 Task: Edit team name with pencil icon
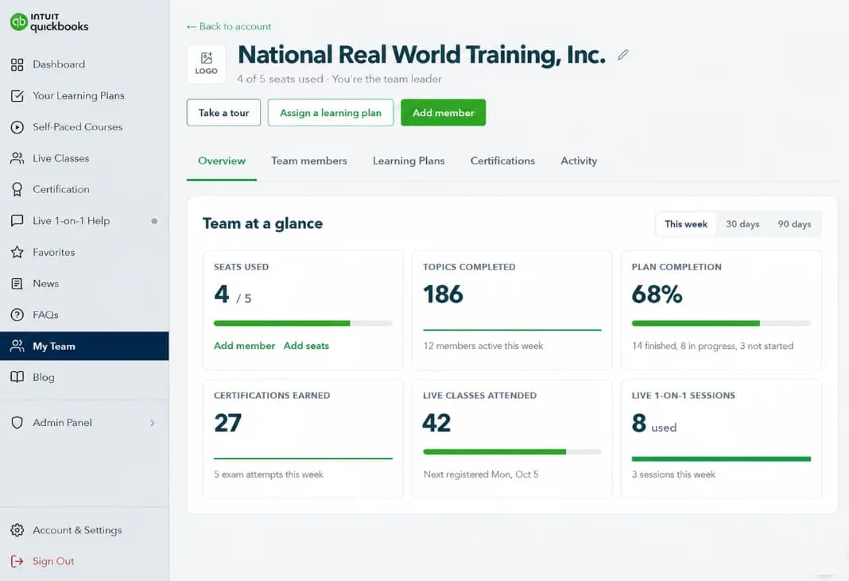pos(623,55)
